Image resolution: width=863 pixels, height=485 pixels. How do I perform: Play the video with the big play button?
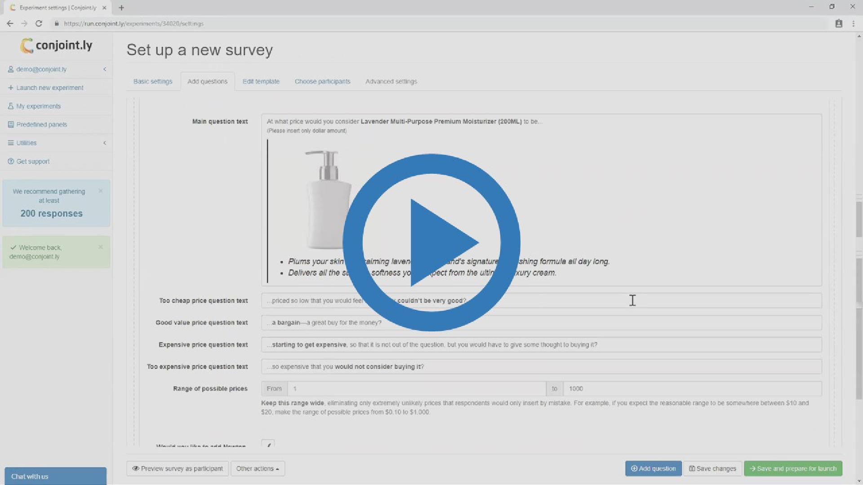[x=431, y=242]
